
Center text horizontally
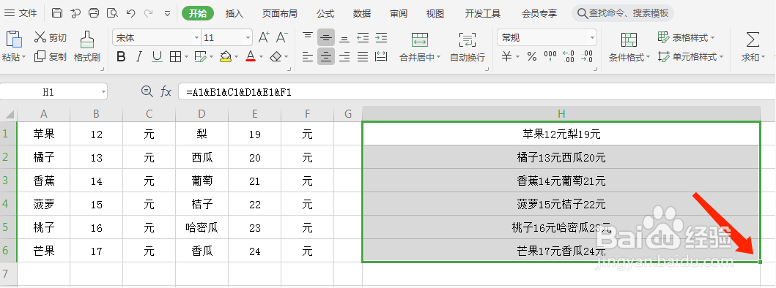coord(325,57)
